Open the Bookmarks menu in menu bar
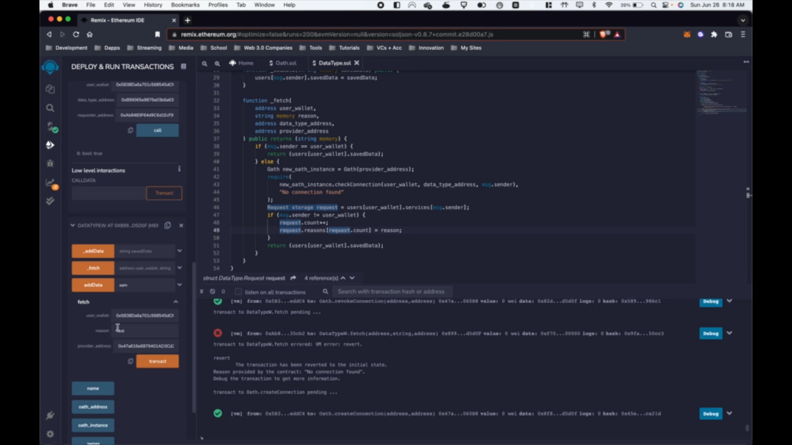This screenshot has height=445, width=792. click(185, 5)
